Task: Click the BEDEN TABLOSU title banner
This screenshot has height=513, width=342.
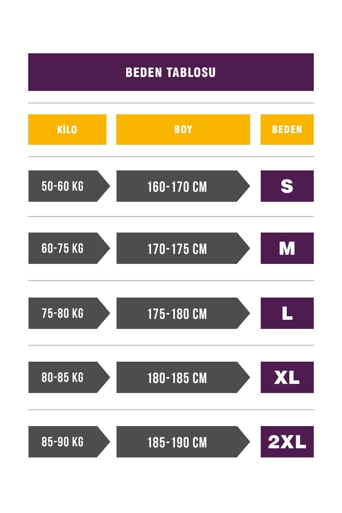Action: pyautogui.click(x=171, y=72)
